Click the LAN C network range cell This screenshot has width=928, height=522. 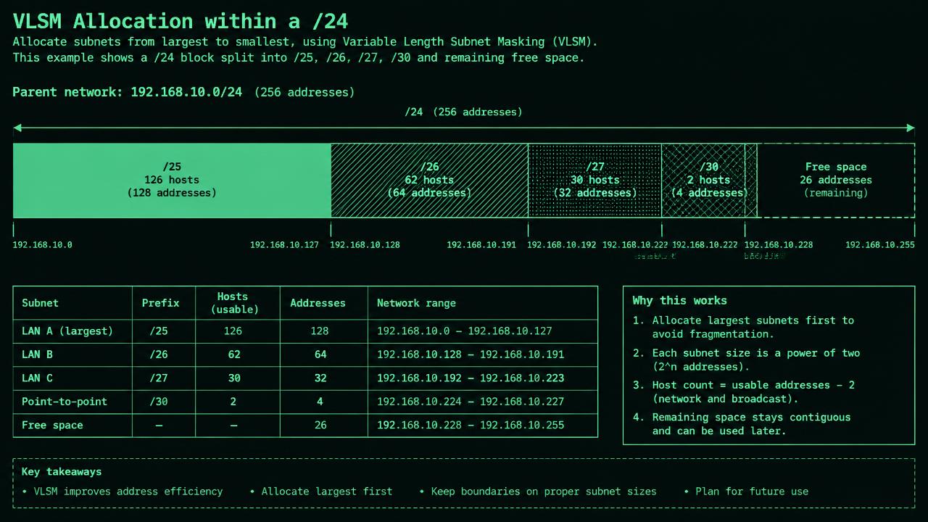(483, 378)
